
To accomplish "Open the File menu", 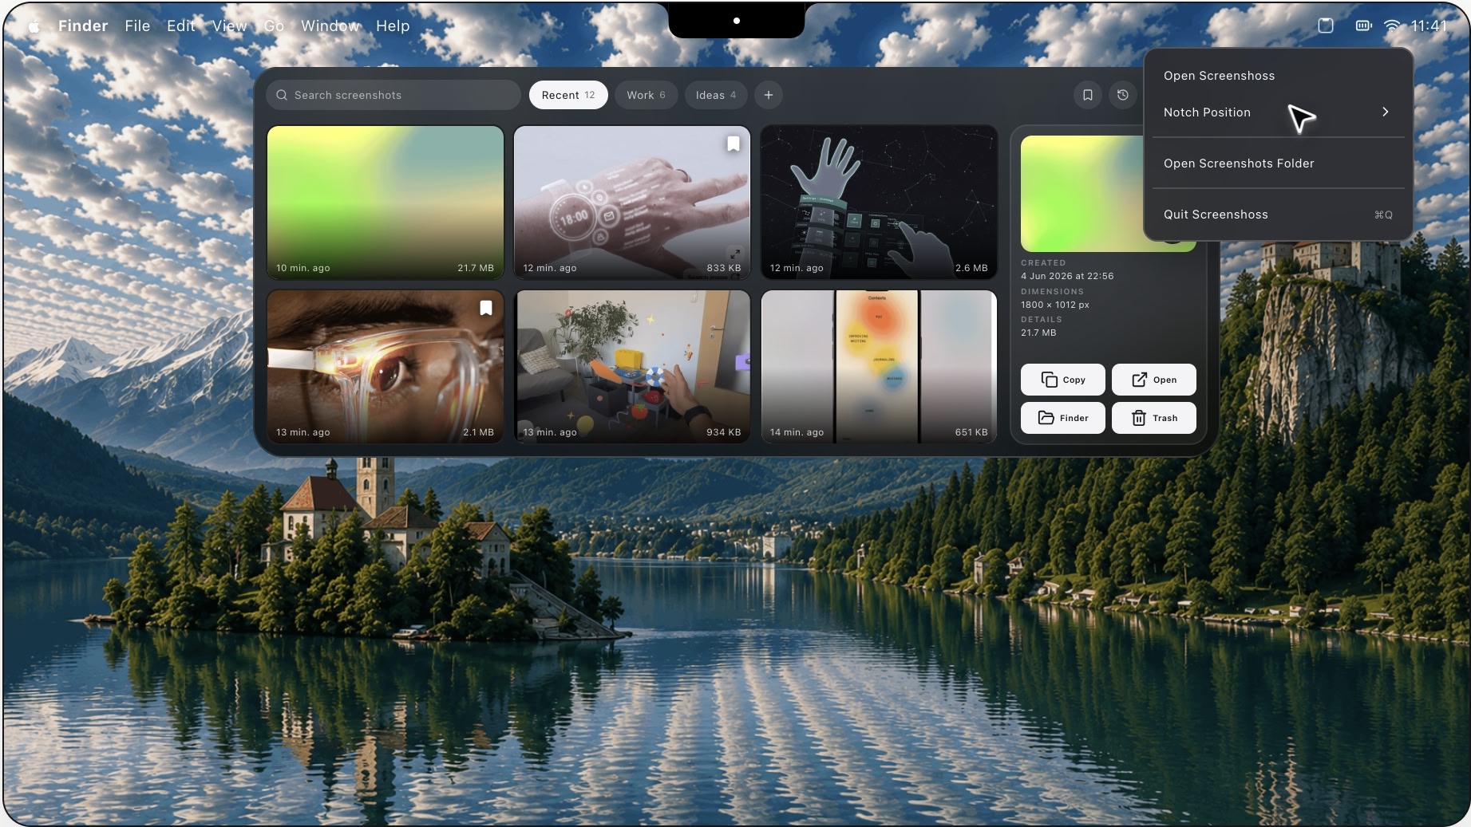I will tap(137, 26).
